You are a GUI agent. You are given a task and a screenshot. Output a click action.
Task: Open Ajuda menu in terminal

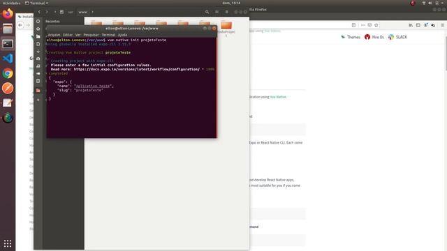123,35
